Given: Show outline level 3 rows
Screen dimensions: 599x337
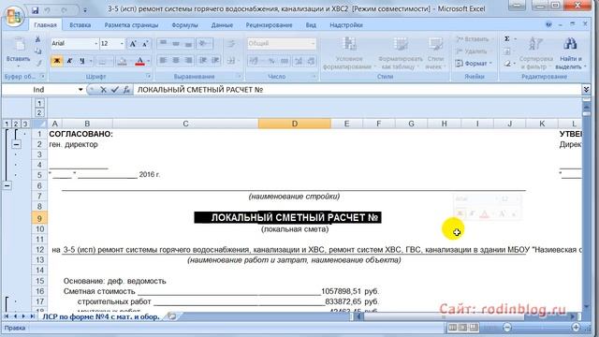Looking at the screenshot, I should 25,124.
